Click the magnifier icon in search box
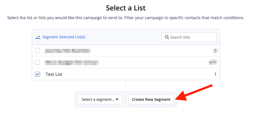Image resolution: width=253 pixels, height=114 pixels. (x=167, y=37)
